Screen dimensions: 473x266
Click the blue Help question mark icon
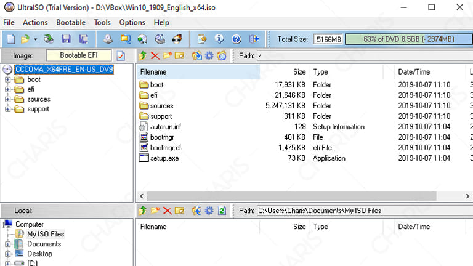click(236, 39)
